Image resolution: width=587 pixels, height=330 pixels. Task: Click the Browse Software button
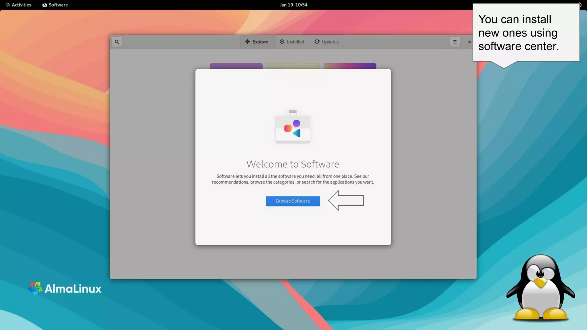pyautogui.click(x=293, y=201)
